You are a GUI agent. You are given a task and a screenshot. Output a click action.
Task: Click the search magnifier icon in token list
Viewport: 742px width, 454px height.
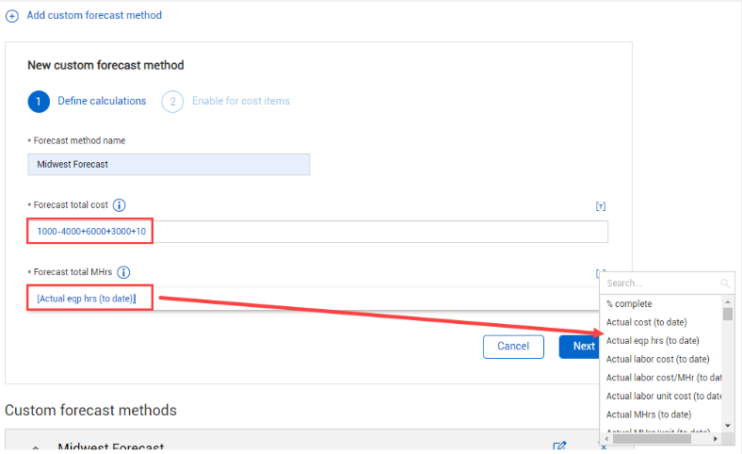(x=724, y=284)
